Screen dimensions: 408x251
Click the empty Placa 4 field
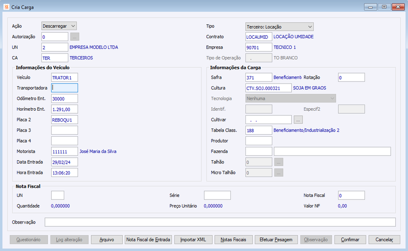[64, 141]
